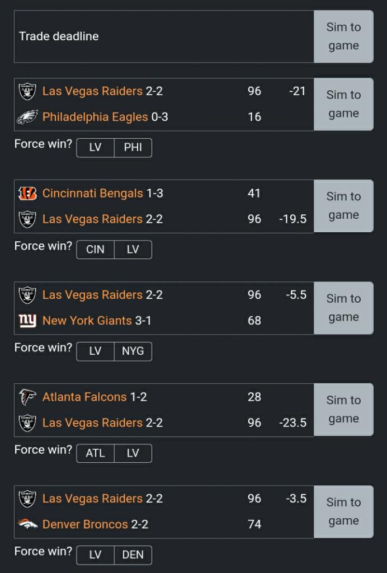Click the Denver Broncos logo icon
387x573 pixels.
pos(27,524)
